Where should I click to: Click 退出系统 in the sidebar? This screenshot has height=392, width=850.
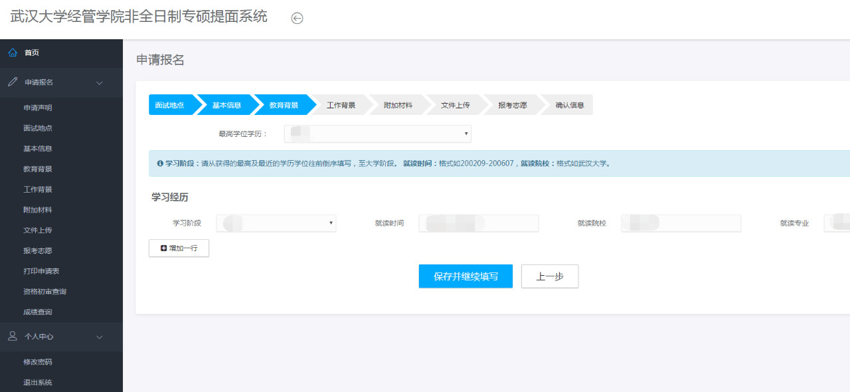[x=37, y=383]
